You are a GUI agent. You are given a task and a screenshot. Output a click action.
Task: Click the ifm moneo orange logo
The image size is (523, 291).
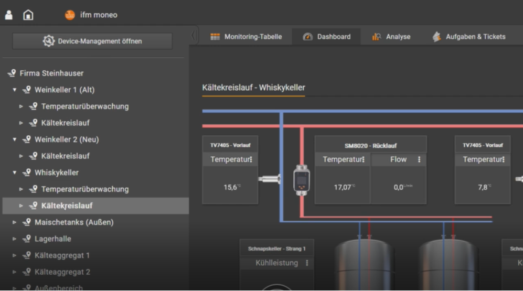[x=70, y=15]
